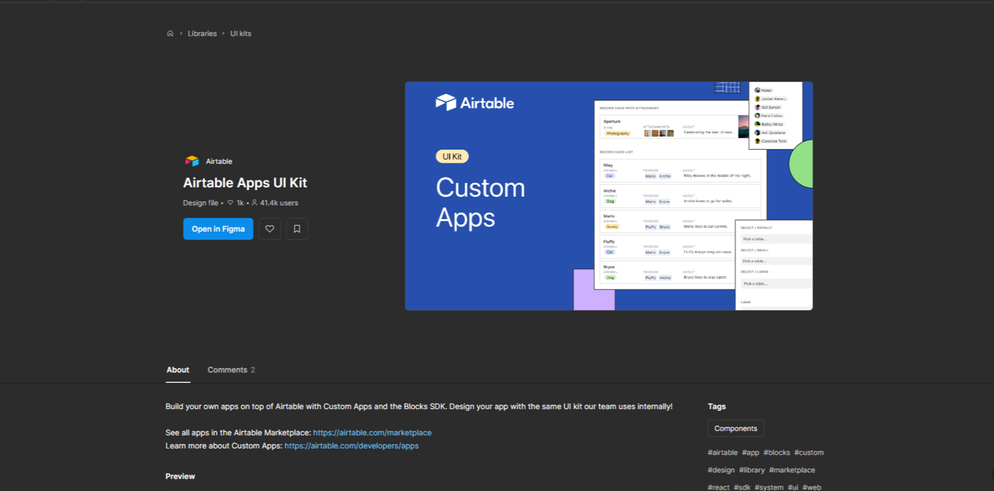Click the Airtable Apps UI Kit title

coord(245,183)
